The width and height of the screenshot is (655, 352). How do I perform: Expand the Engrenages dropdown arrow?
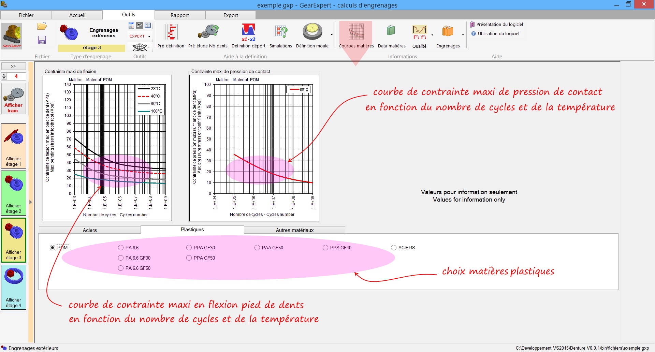463,35
